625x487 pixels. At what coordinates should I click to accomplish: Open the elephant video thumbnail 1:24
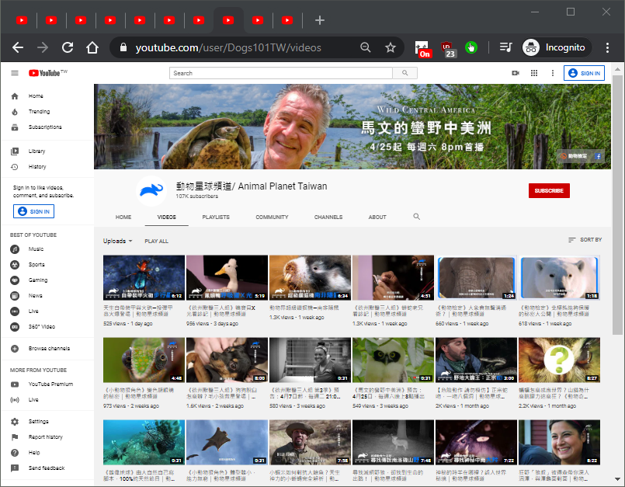tap(476, 277)
